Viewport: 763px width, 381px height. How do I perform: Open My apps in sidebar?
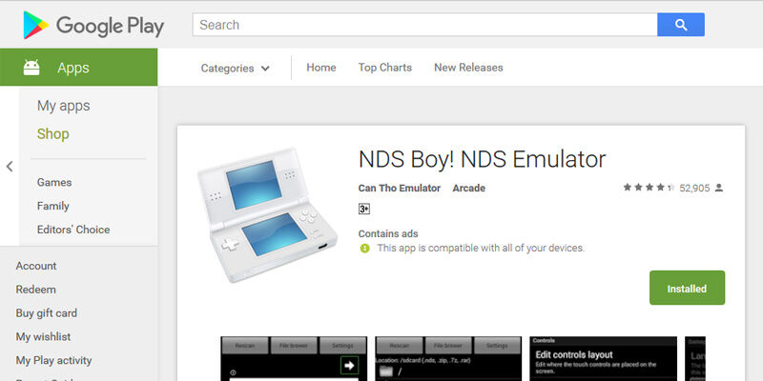pyautogui.click(x=64, y=106)
